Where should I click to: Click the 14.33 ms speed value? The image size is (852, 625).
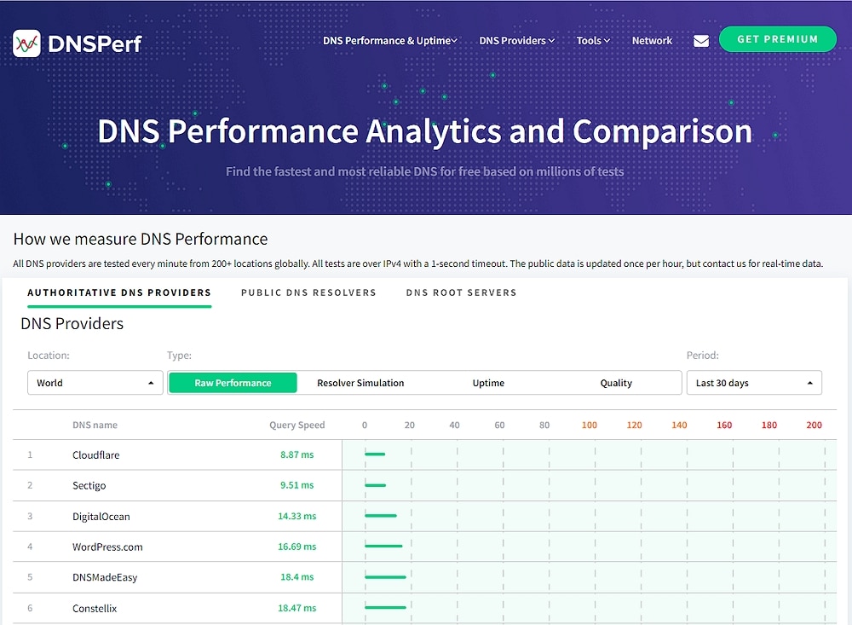click(x=296, y=516)
